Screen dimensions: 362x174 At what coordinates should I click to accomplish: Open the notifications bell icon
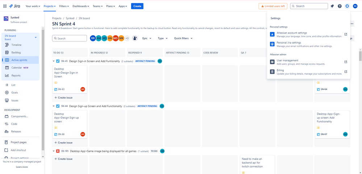332,6
